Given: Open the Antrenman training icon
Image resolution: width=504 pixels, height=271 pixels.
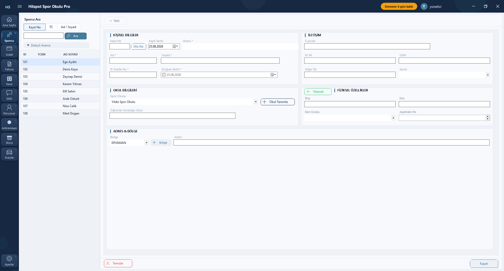Looking at the screenshot, I should click(x=9, y=125).
